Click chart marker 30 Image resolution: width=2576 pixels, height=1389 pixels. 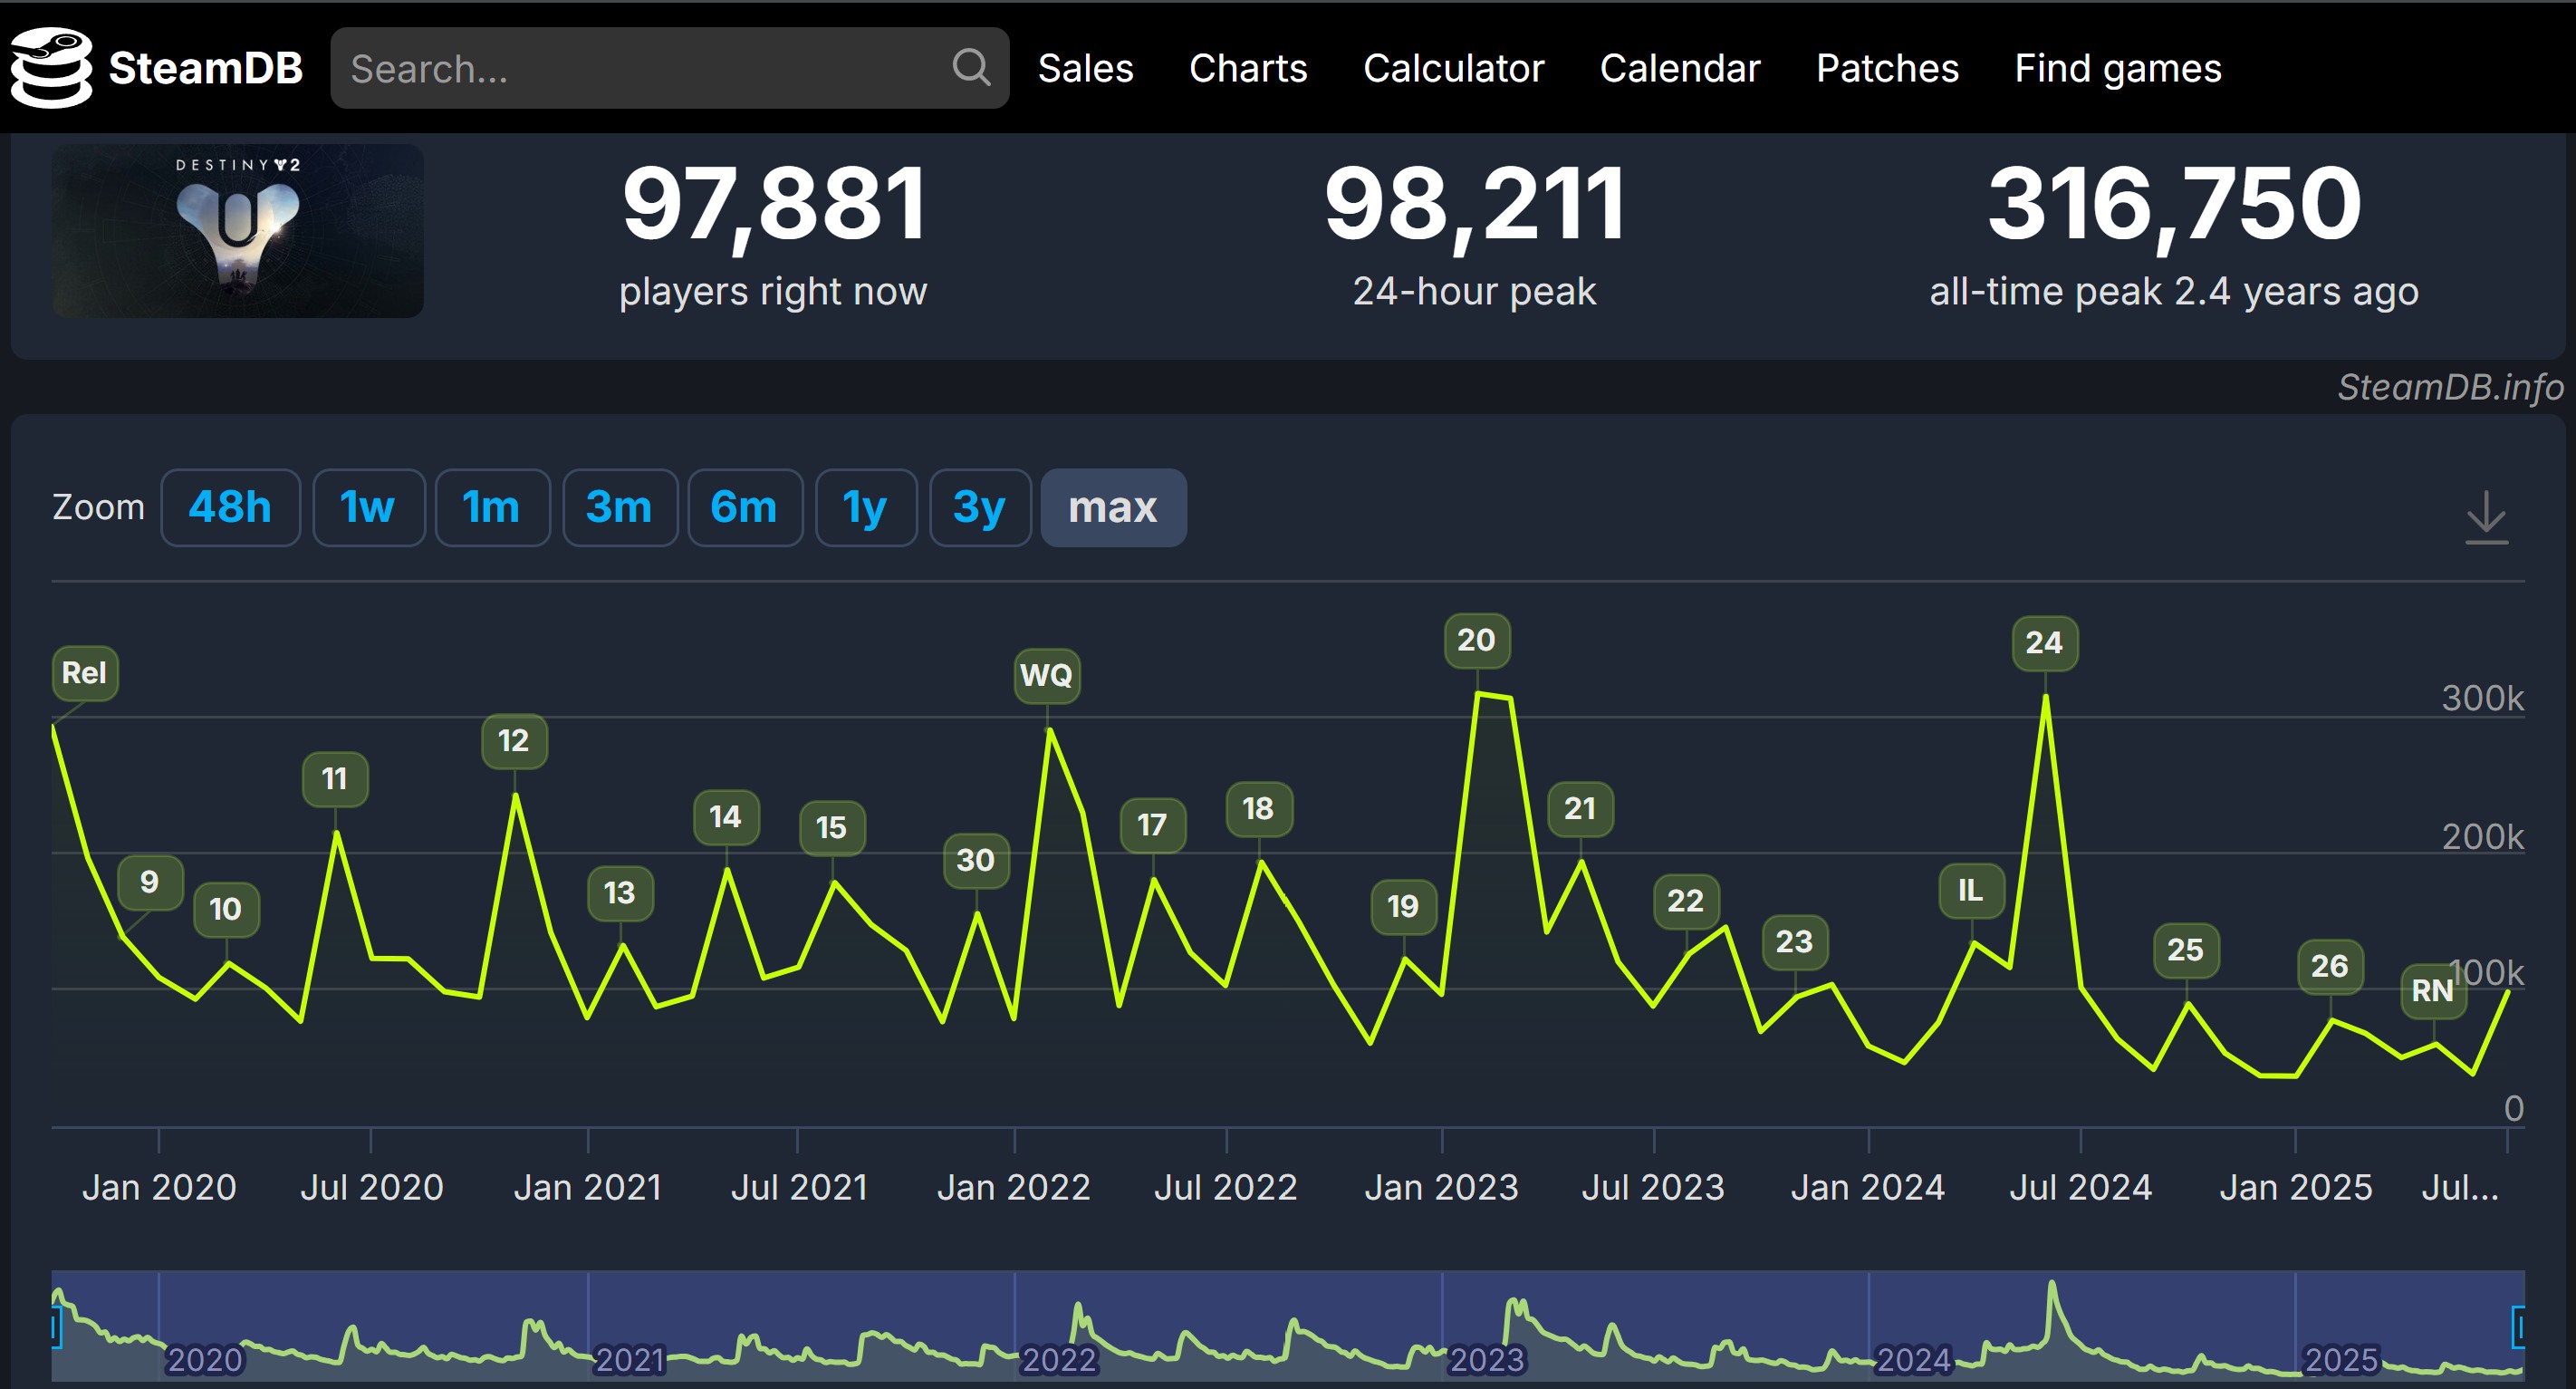(975, 860)
